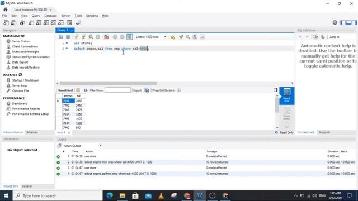358x201 pixels.
Task: Select Form Editor view button
Action: tap(287, 113)
